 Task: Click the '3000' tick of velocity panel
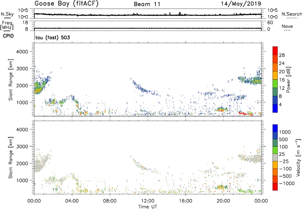tap(22, 146)
